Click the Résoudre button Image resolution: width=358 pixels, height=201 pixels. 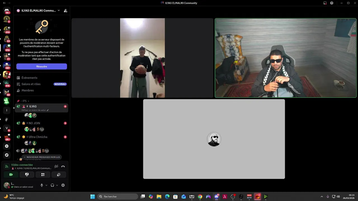(42, 66)
